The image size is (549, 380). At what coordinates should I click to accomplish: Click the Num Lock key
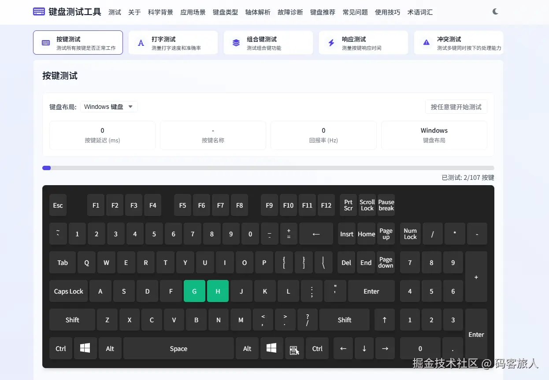(410, 234)
